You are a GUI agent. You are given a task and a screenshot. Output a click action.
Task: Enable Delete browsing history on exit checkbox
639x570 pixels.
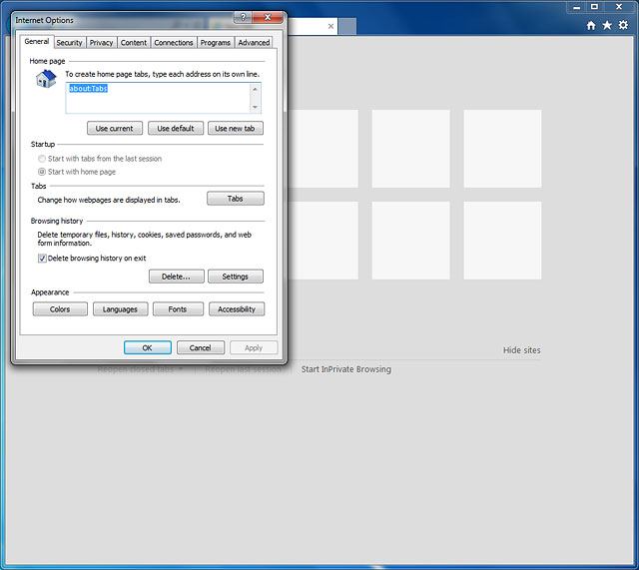(x=43, y=258)
